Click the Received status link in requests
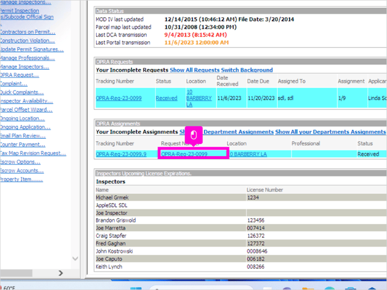387x290 pixels. 166,98
